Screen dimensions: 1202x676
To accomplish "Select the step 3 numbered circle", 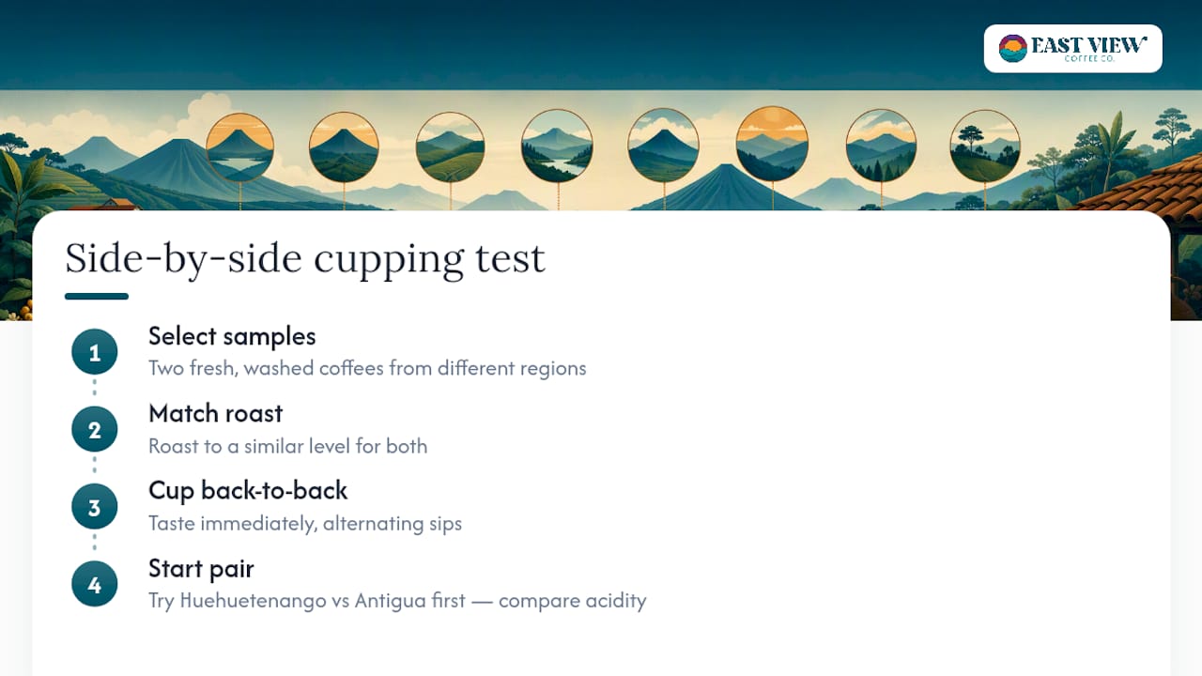I will point(94,507).
